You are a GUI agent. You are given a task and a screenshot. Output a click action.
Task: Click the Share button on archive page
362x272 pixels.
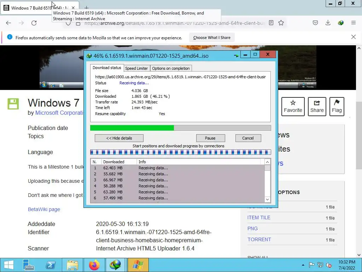tap(317, 106)
